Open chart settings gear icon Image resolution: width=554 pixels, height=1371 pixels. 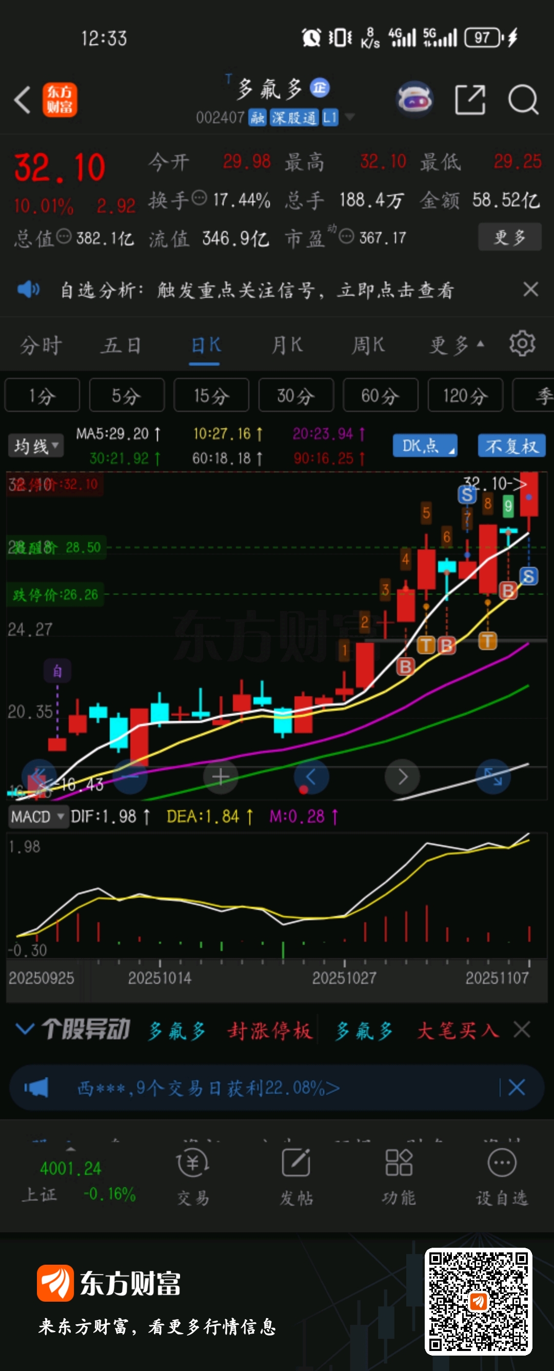click(x=522, y=344)
